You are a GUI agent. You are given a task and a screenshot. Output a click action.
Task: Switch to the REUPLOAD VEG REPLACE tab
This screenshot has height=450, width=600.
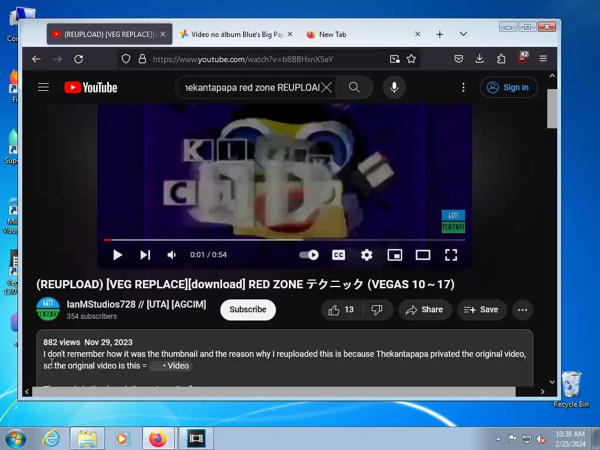(x=110, y=34)
